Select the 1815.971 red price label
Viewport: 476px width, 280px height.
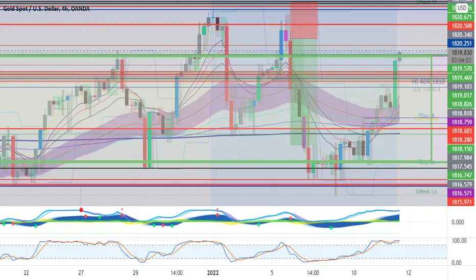461,202
